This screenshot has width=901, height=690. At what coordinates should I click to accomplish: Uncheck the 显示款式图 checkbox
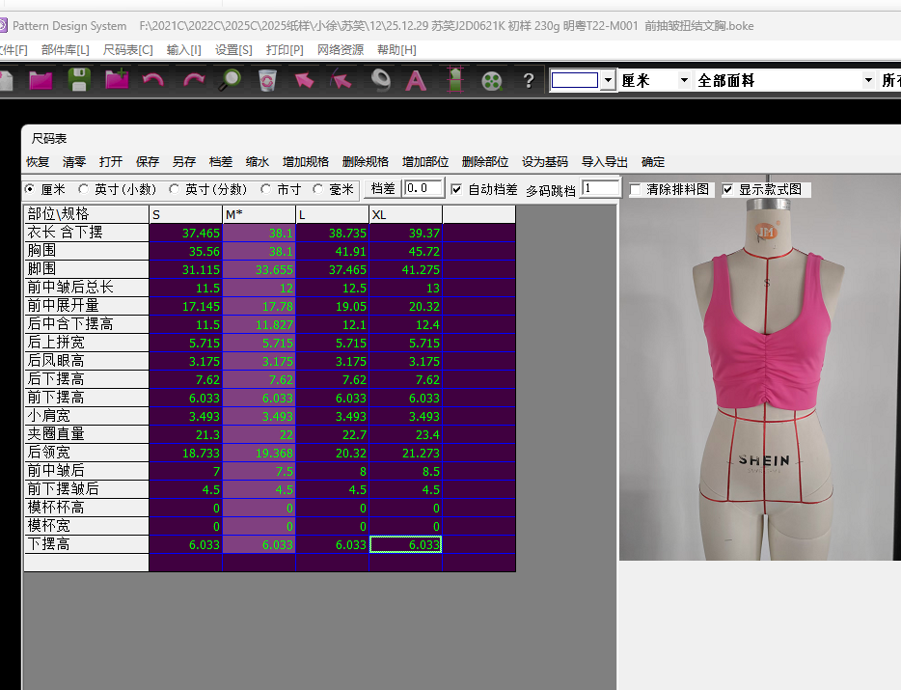(727, 190)
